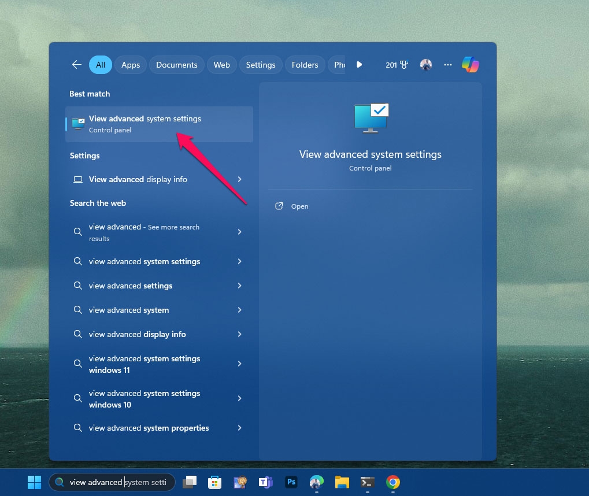Select web suggestion view advanced system
This screenshot has height=496, width=589.
click(x=160, y=310)
